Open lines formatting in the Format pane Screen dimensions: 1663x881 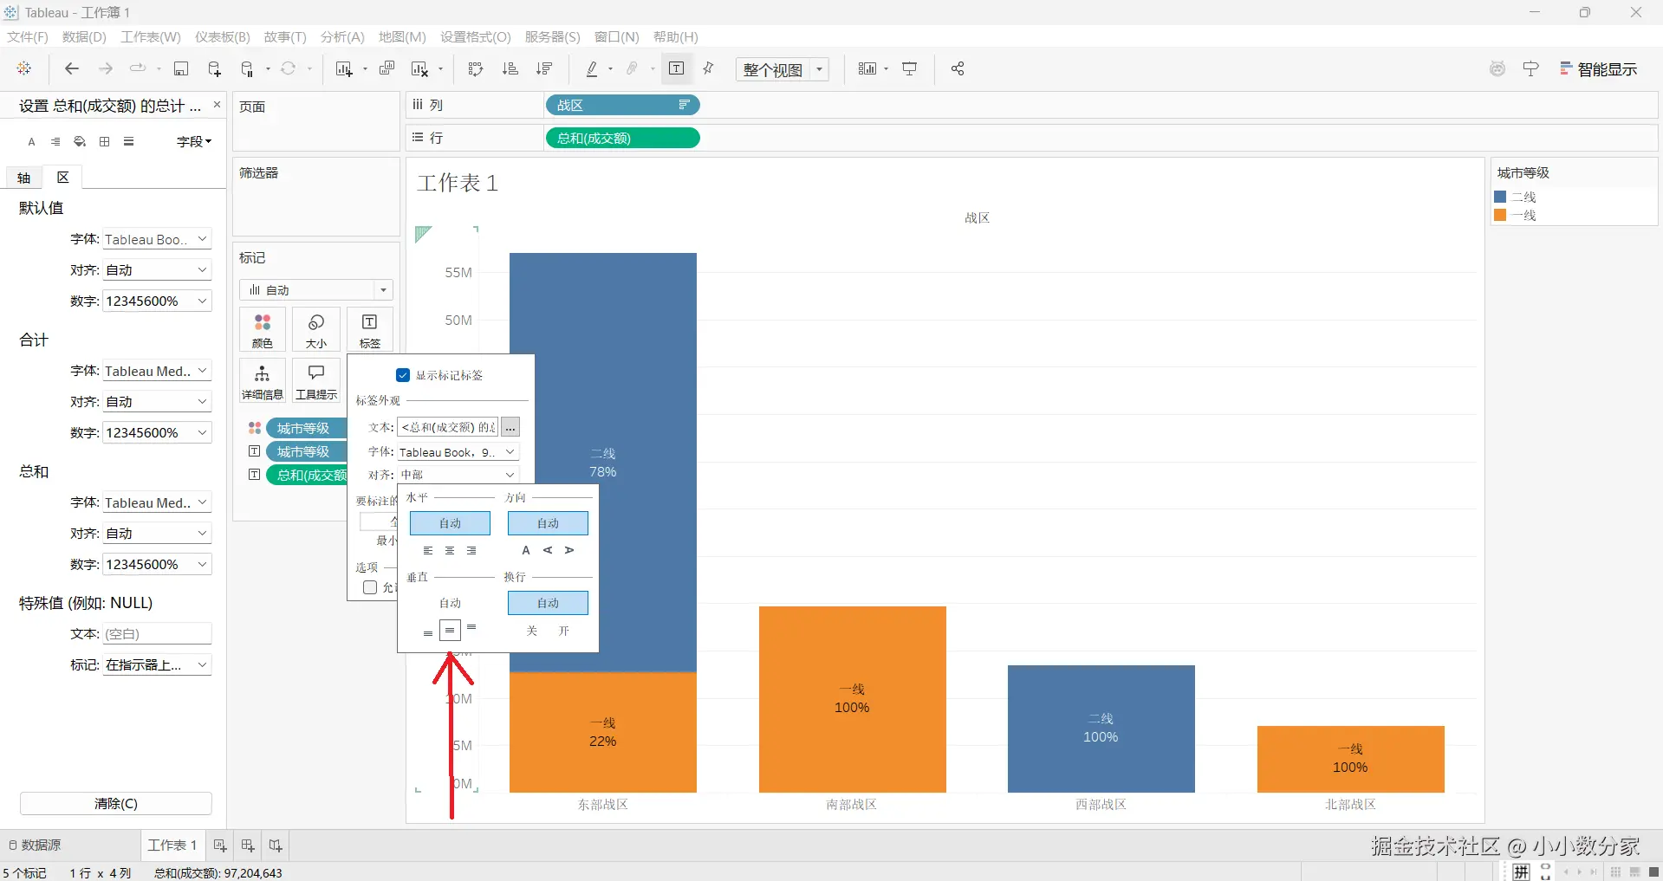click(x=128, y=142)
